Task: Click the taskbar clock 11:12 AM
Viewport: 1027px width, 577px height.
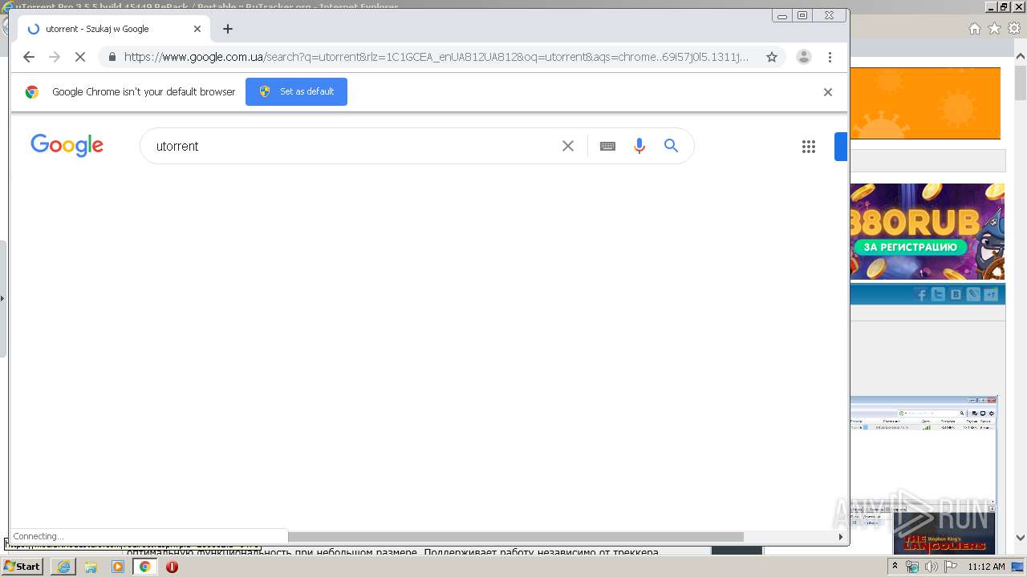Action: (986, 567)
